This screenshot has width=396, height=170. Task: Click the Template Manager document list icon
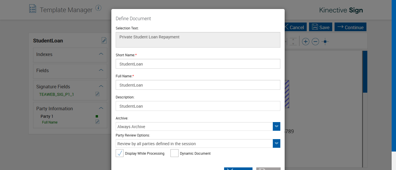pos(33,9)
